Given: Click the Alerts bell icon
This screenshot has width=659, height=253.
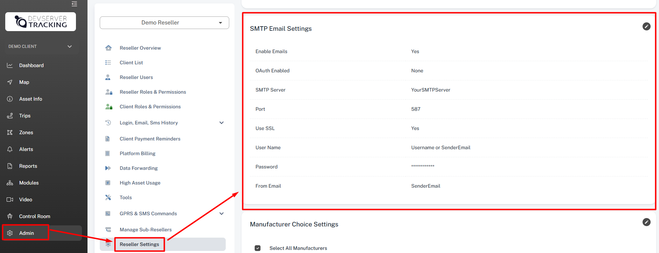Looking at the screenshot, I should point(10,149).
